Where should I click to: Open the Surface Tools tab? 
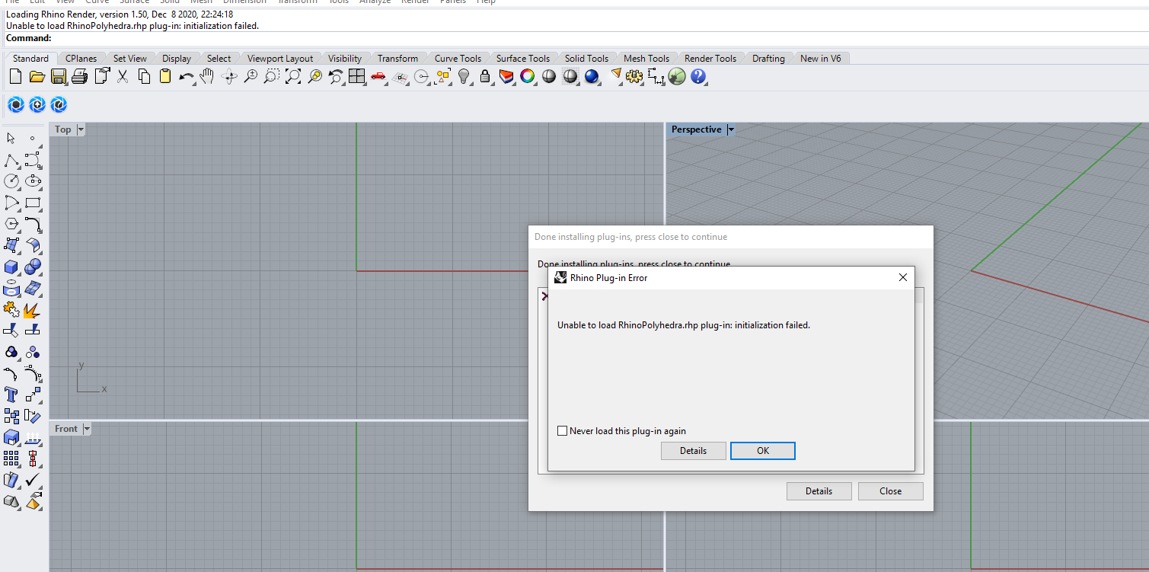[523, 59]
